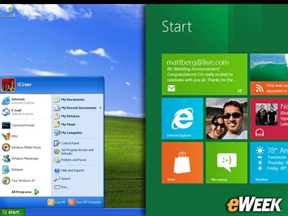Click the headphones icon on music tile

(260, 133)
